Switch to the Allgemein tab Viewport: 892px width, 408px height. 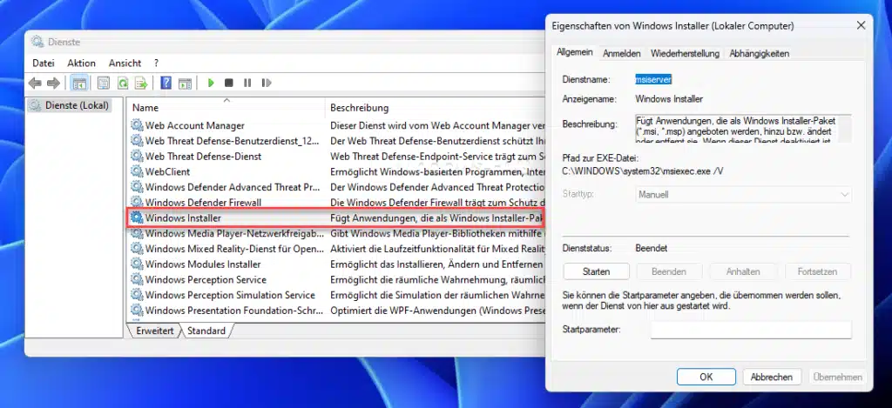pos(575,52)
